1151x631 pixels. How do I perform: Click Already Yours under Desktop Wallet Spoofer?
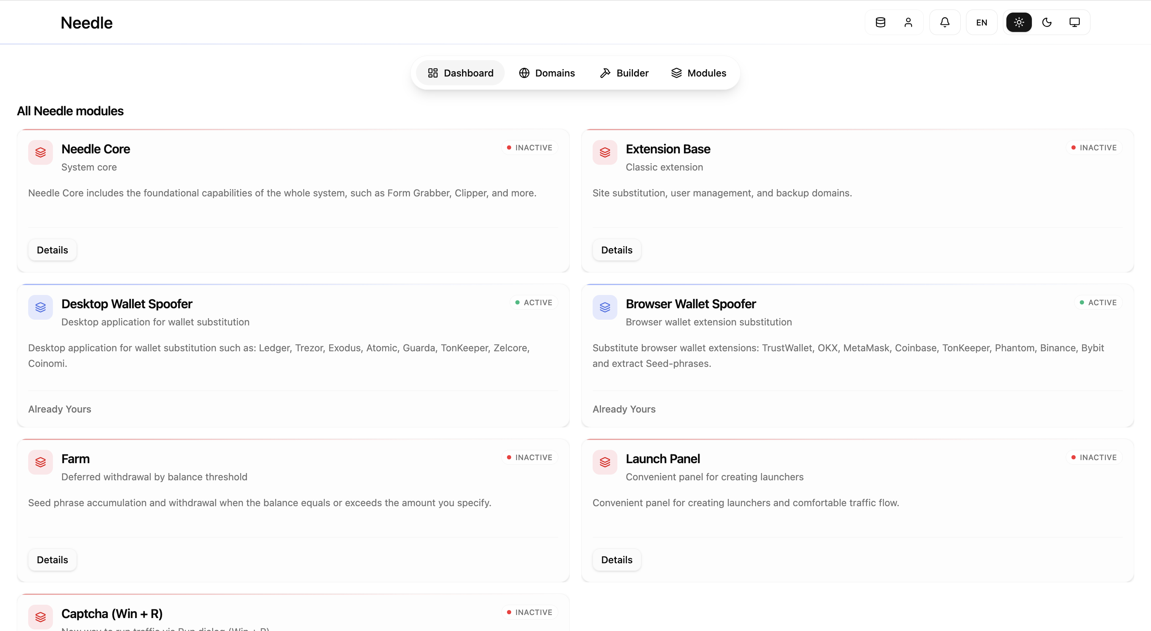coord(59,409)
